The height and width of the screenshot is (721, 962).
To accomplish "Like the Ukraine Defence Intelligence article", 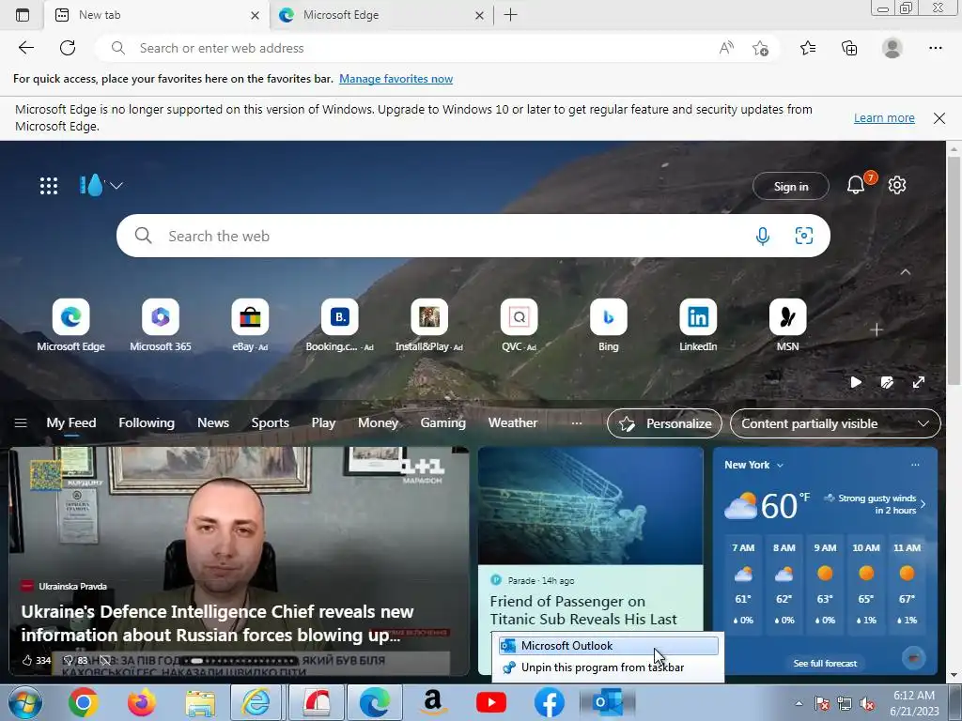I will [36, 660].
